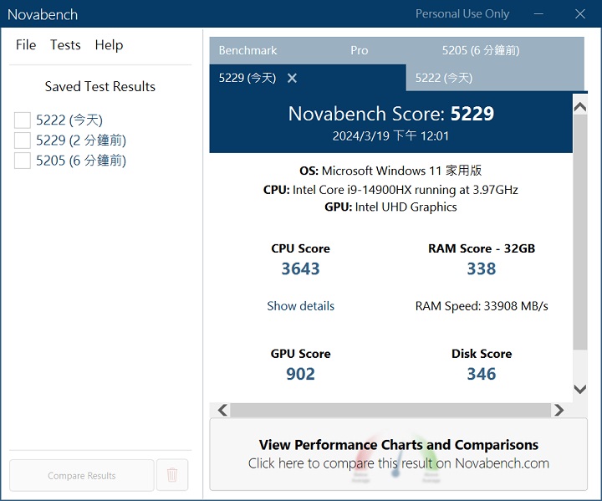Screen dimensions: 602x501
Task: Switch to the Benchmark tab
Action: [247, 50]
